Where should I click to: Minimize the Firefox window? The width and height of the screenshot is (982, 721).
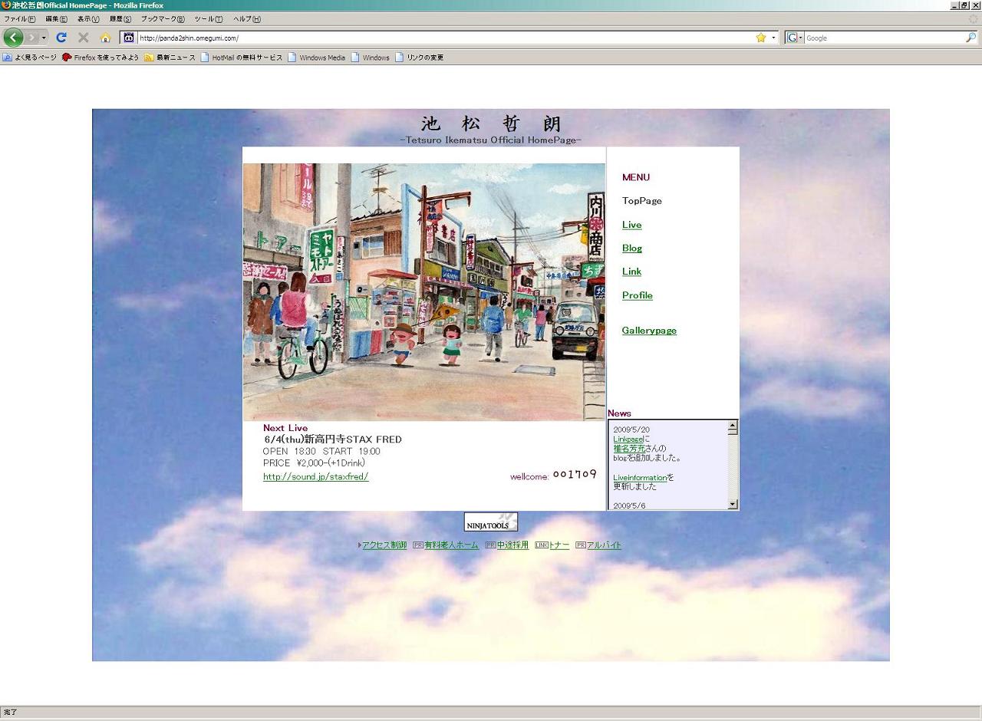pos(954,5)
